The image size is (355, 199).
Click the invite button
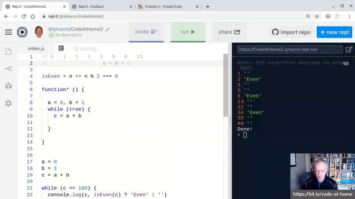click(146, 32)
